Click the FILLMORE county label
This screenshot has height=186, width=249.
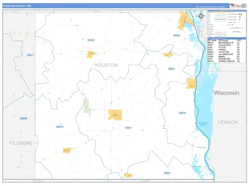(x=21, y=143)
